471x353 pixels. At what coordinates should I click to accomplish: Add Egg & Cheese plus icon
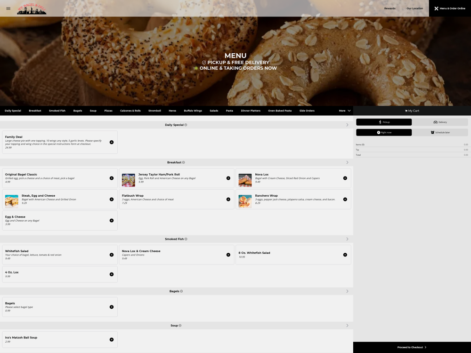tap(112, 221)
